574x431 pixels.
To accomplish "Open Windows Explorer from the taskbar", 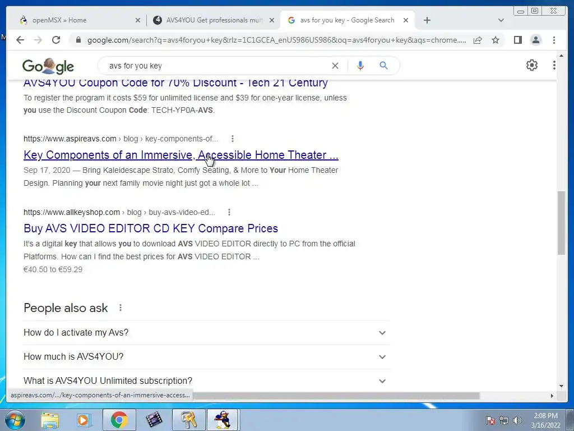I will 50,420.
